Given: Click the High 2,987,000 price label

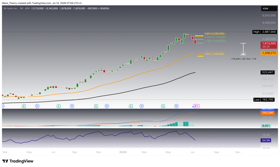Looking at the screenshot, I should click(265, 32).
